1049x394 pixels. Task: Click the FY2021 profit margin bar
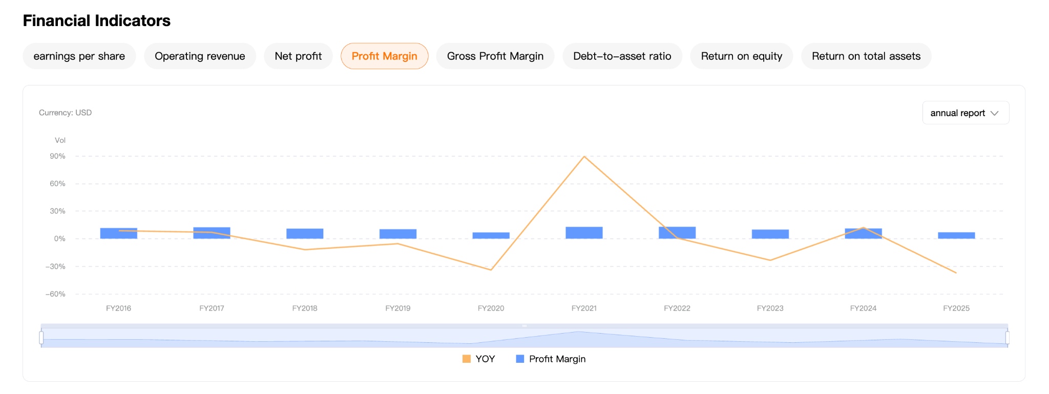pos(584,233)
